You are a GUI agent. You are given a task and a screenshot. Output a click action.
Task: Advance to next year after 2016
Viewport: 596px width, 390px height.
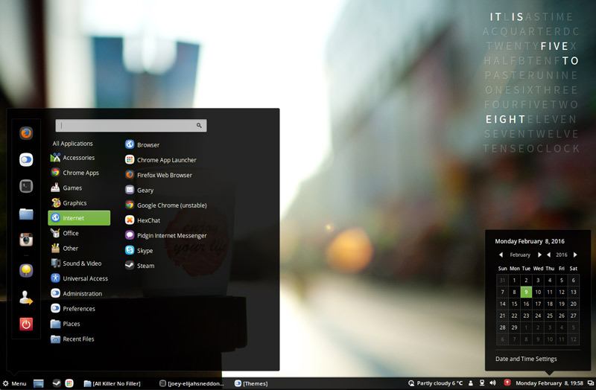(x=575, y=255)
